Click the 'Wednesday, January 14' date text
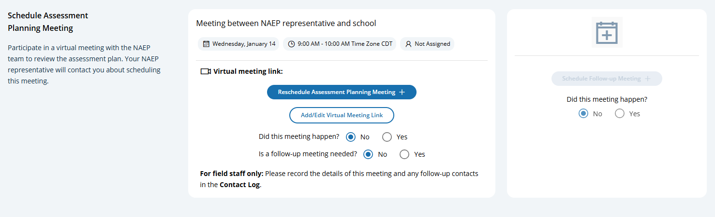The image size is (715, 217). point(244,44)
